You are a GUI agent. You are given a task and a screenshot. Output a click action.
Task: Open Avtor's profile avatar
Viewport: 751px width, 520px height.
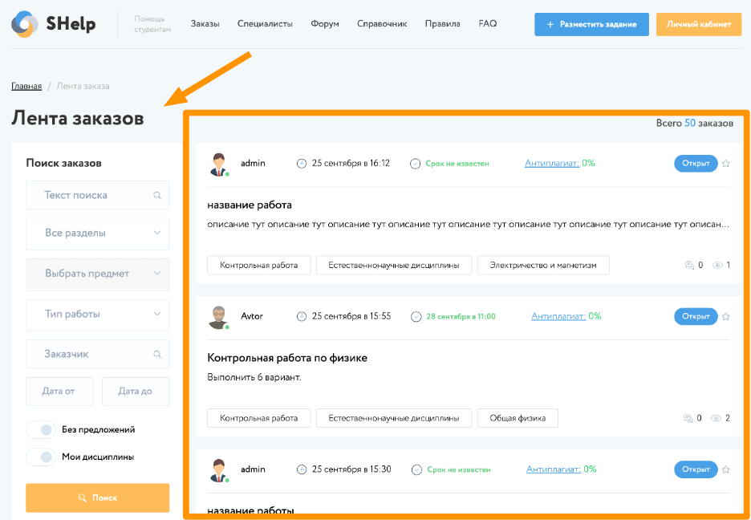click(217, 316)
